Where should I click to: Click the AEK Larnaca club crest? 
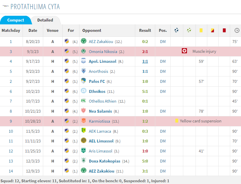(83, 130)
